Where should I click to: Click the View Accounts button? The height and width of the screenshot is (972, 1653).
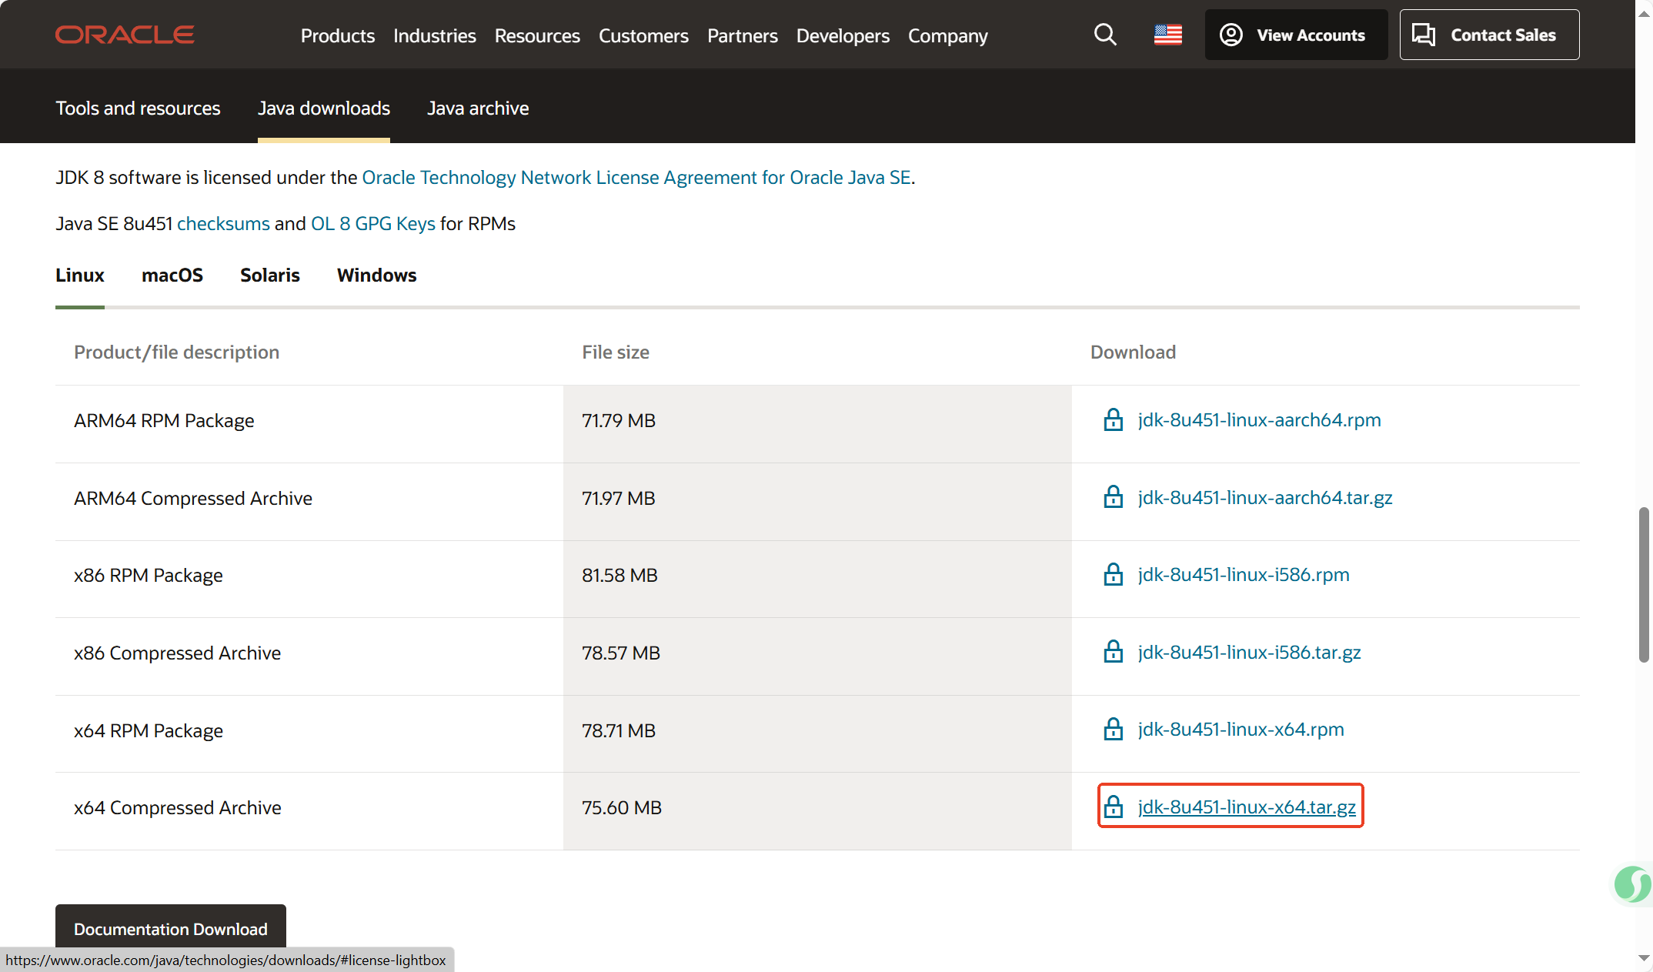[1296, 35]
